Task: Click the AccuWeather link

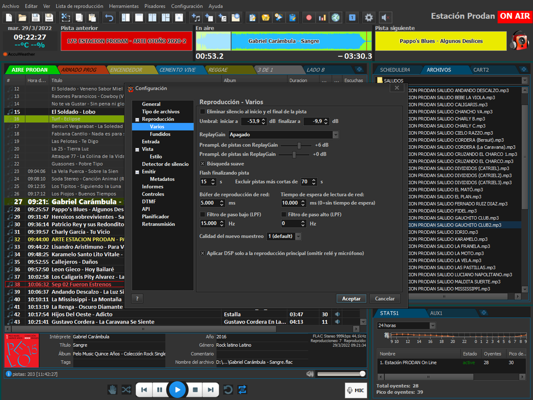Action: 19,54
